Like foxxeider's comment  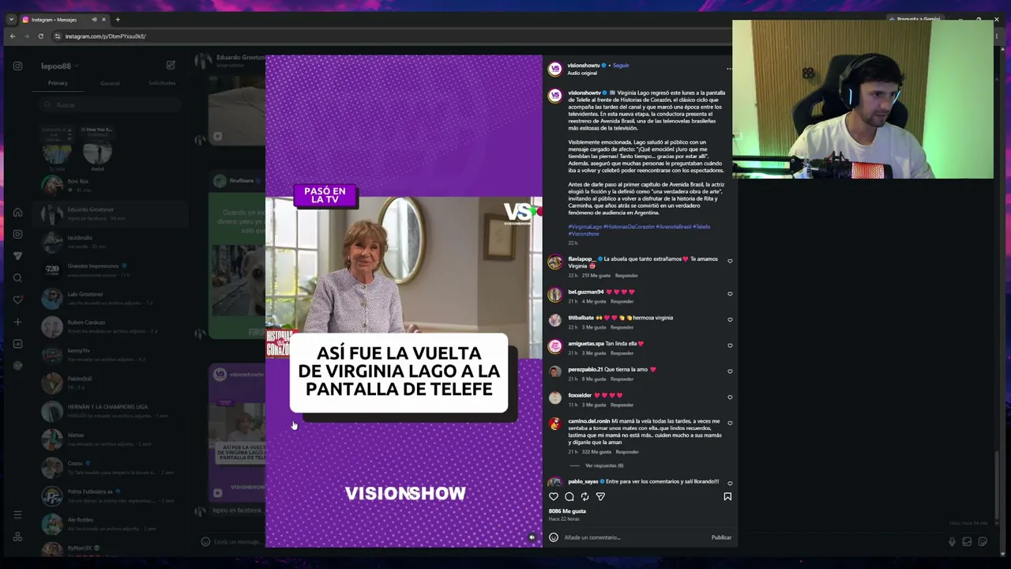pos(730,397)
